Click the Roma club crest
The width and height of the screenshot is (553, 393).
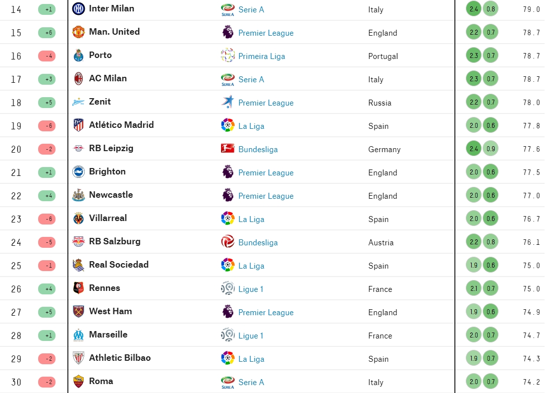coord(78,382)
